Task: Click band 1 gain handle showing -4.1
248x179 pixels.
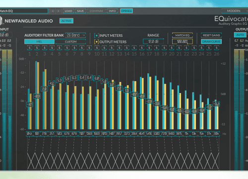Action: point(30,104)
